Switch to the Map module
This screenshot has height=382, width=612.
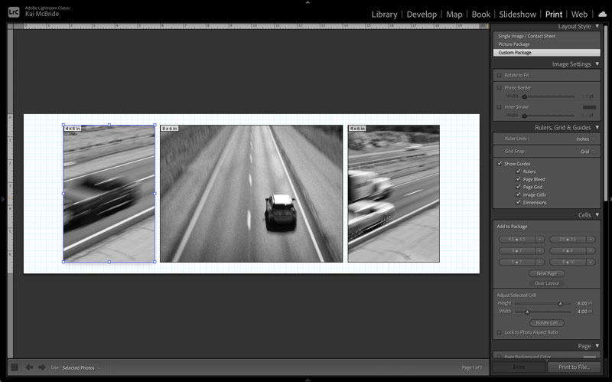click(454, 15)
